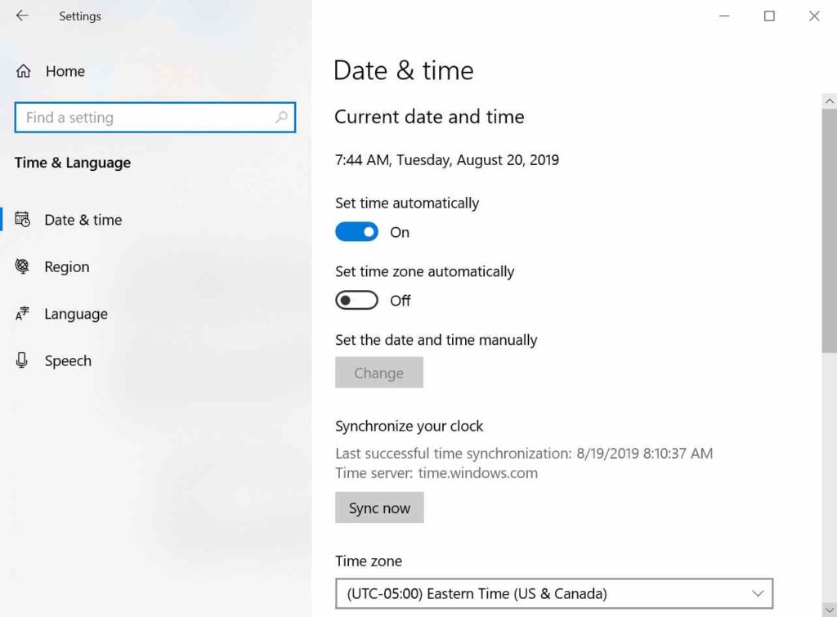Click the Last successful time synchronization text

pos(524,453)
